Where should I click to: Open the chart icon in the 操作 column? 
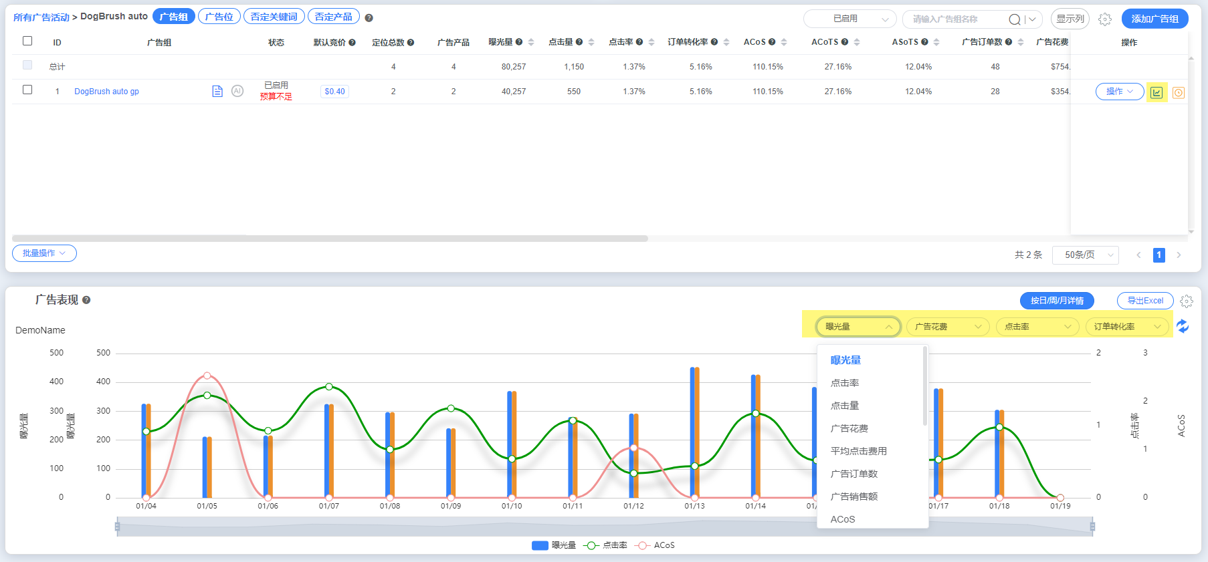tap(1156, 92)
